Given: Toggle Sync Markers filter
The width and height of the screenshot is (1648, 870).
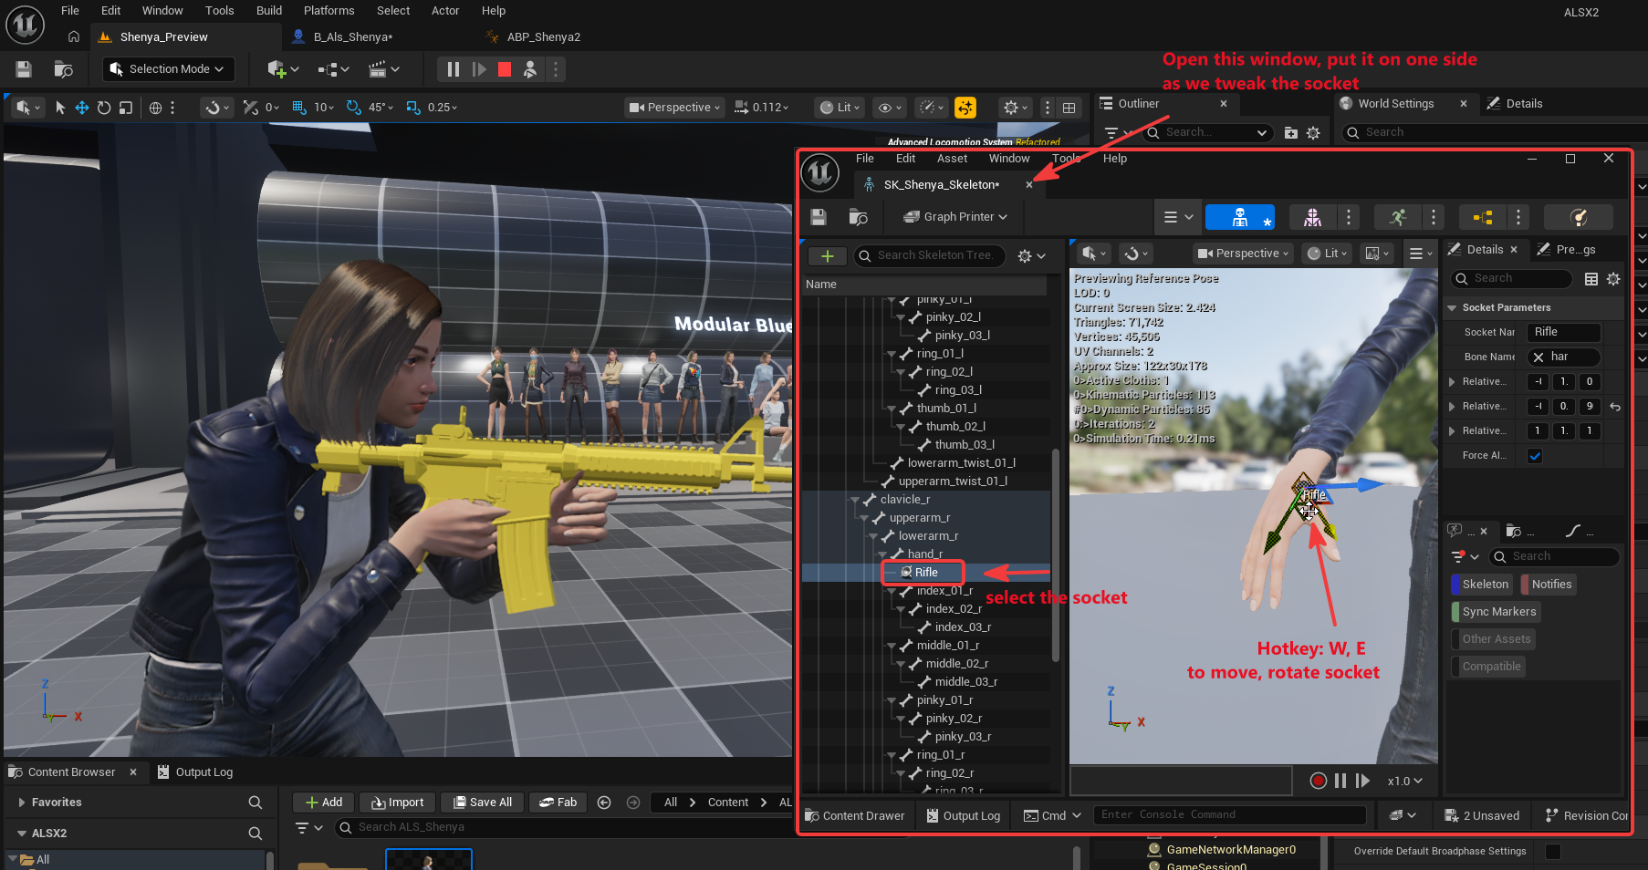Looking at the screenshot, I should pos(1496,612).
